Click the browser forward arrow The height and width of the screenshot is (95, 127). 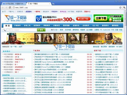6,7
